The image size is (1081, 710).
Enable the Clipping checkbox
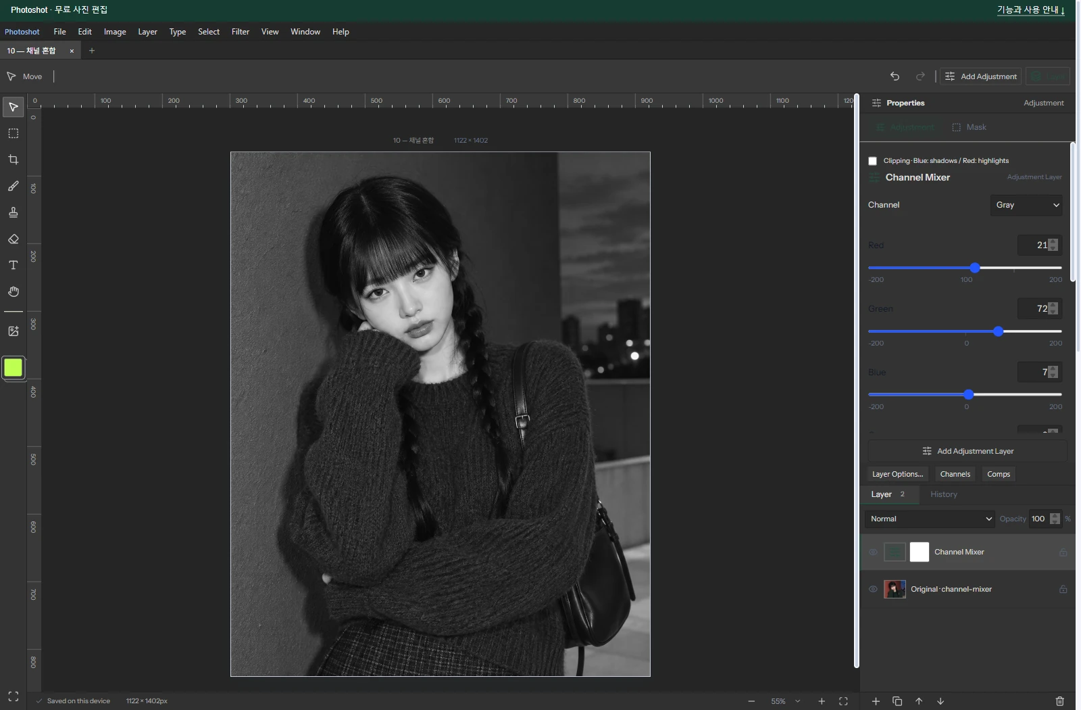point(872,161)
